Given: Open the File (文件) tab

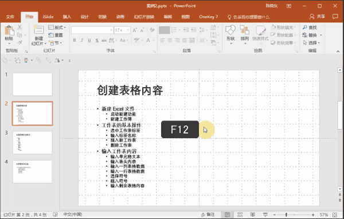Looking at the screenshot, I should pyautogui.click(x=10, y=17).
